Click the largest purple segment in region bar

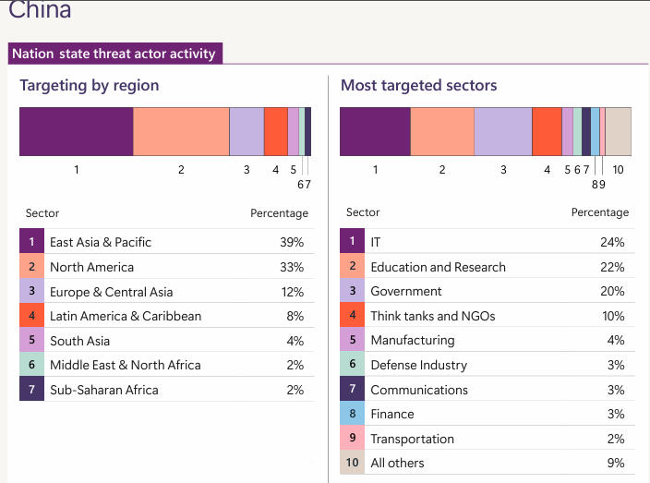pos(76,131)
